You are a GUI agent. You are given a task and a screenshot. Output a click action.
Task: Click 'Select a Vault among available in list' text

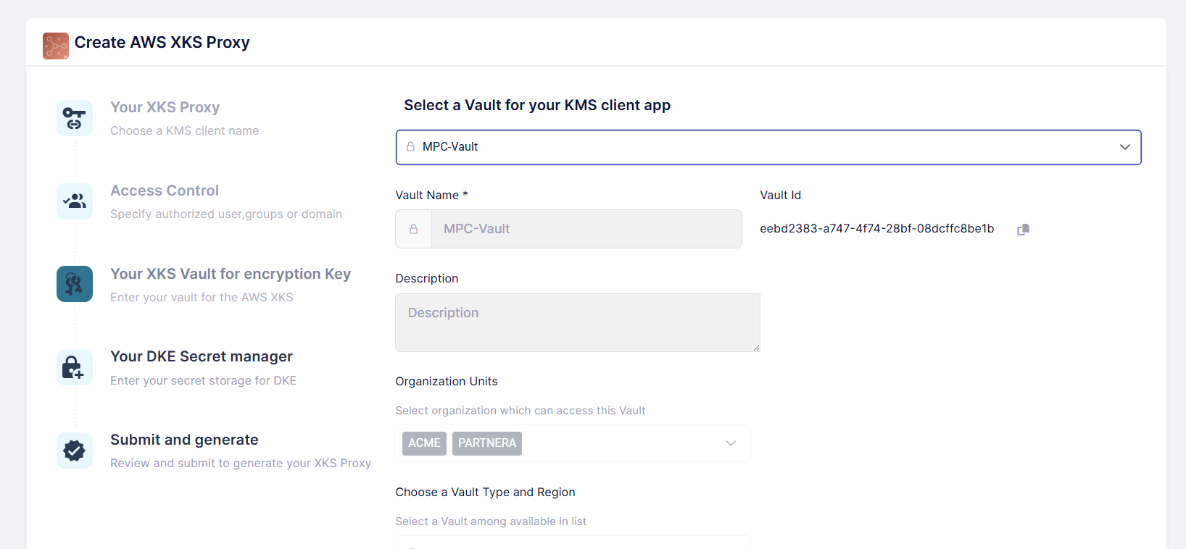coord(491,521)
